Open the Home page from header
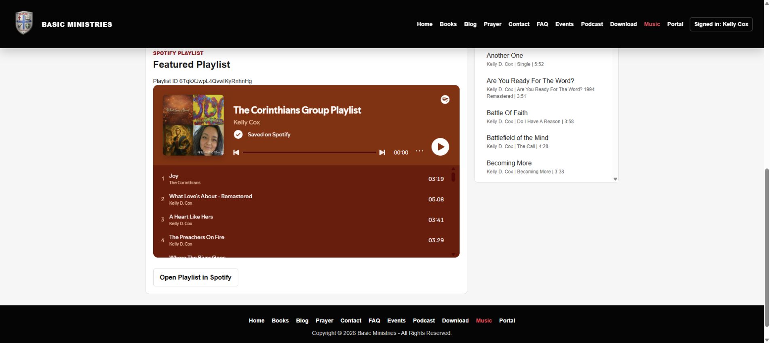The image size is (770, 343). (x=424, y=24)
